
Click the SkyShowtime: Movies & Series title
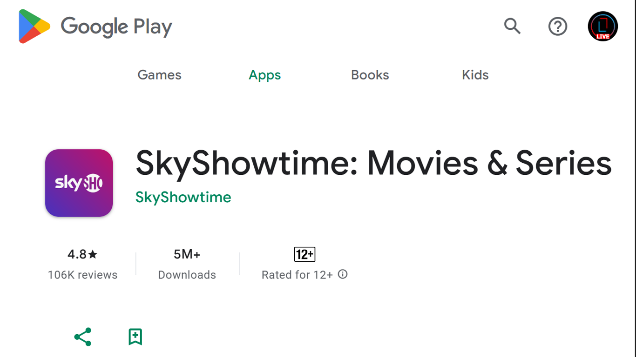click(x=373, y=163)
